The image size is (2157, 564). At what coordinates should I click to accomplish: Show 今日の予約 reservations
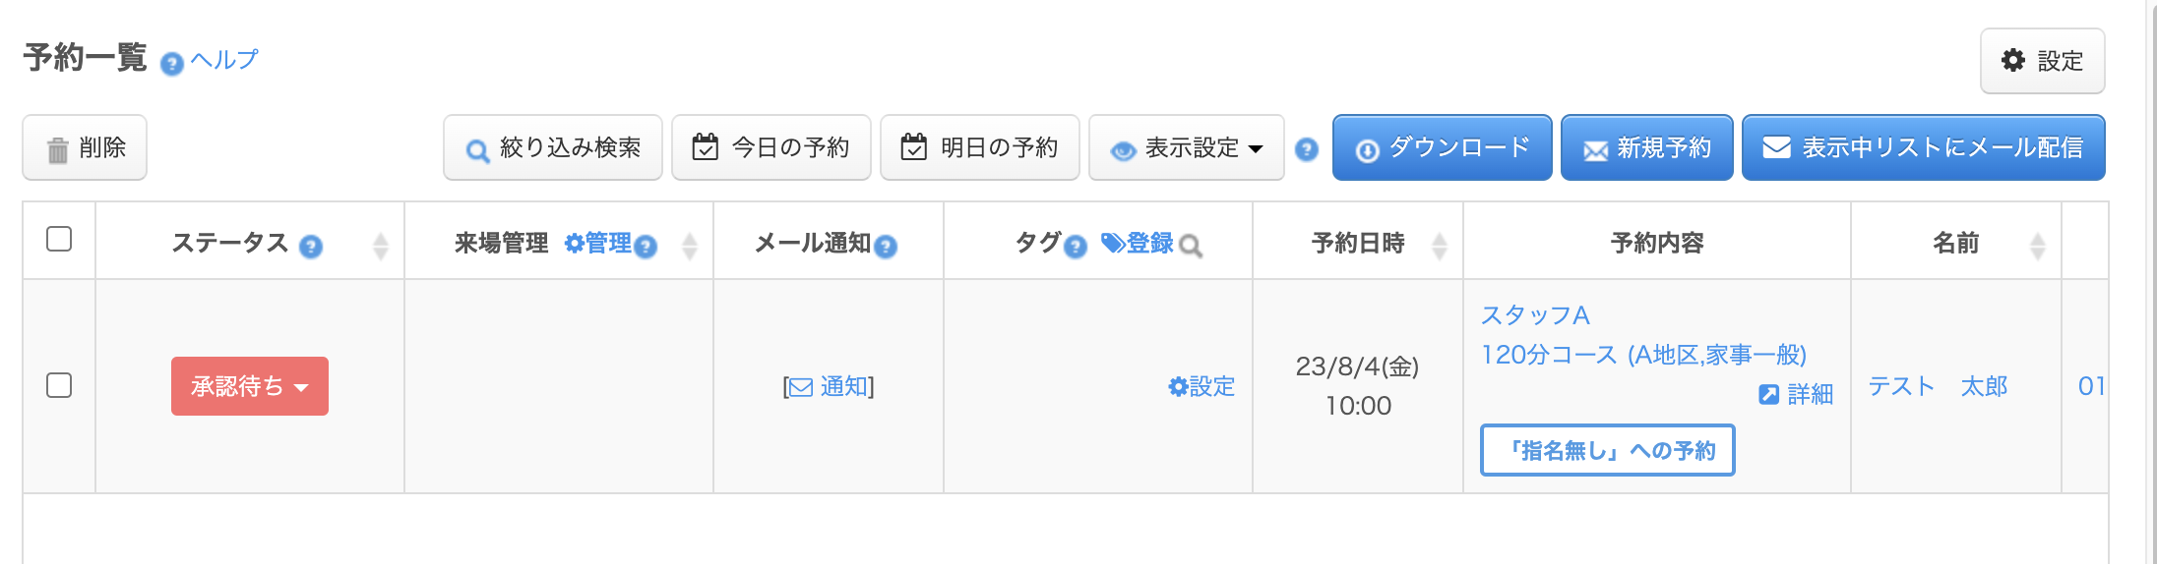(771, 148)
